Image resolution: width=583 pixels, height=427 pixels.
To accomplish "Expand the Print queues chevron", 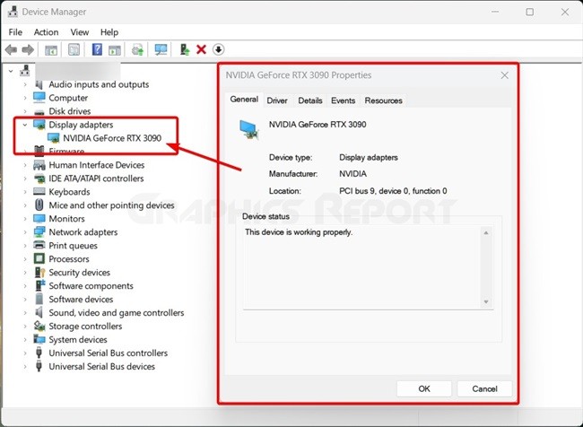I will pos(25,246).
